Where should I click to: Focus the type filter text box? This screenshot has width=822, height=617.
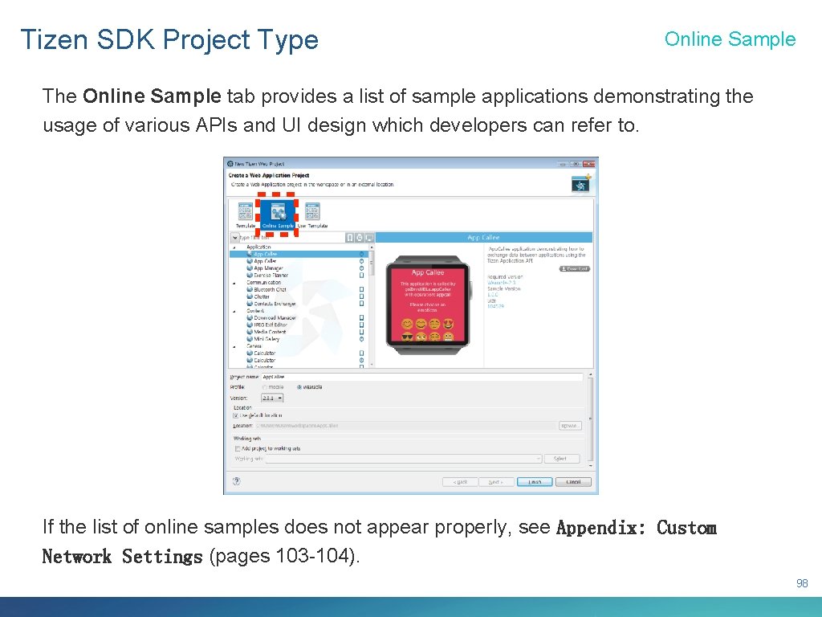(x=291, y=238)
